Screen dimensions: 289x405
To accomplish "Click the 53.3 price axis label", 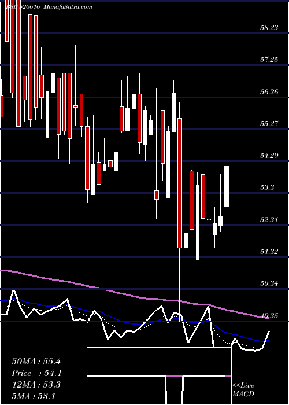I will pyautogui.click(x=267, y=187).
